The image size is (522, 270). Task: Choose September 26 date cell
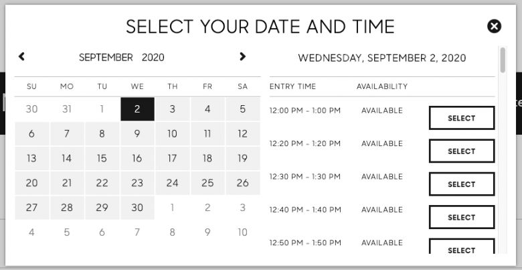coord(243,183)
